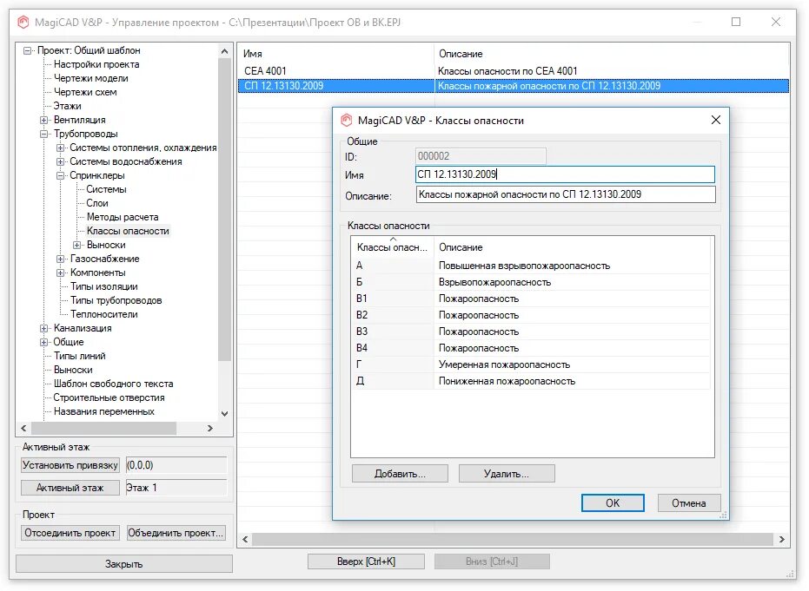Click main list horizontal scrollbar right arrow
Image resolution: width=809 pixels, height=591 pixels.
click(x=782, y=540)
